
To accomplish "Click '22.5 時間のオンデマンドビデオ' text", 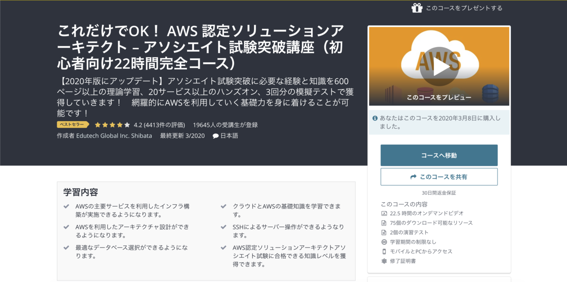I will (x=427, y=213).
